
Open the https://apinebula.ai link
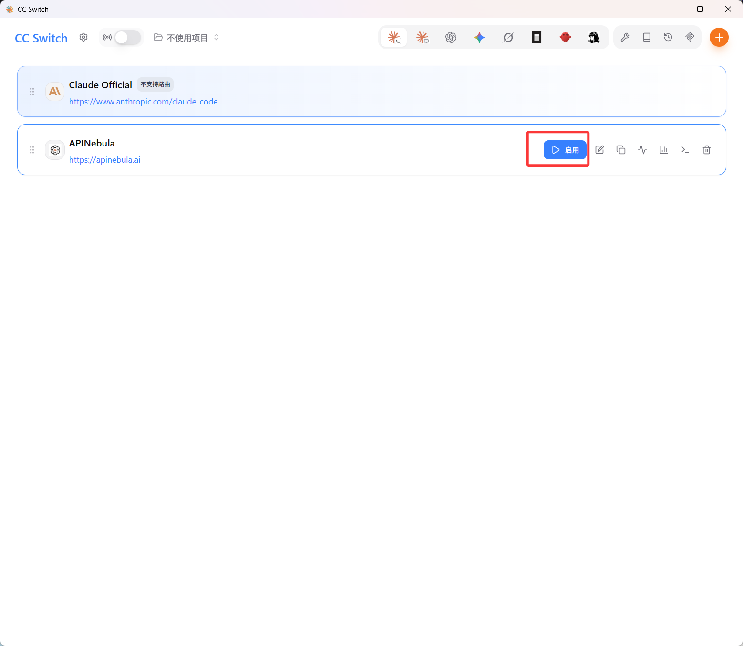[x=104, y=160]
